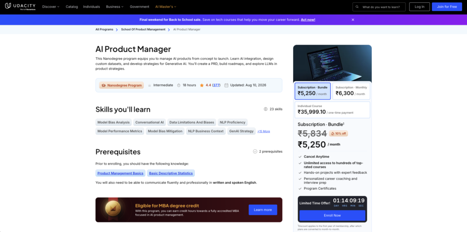Open the 377 reviews link
Image resolution: width=467 pixels, height=232 pixels.
tap(217, 85)
